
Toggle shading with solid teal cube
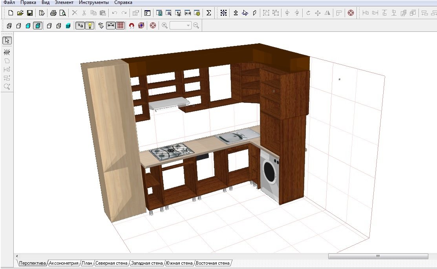68,26
